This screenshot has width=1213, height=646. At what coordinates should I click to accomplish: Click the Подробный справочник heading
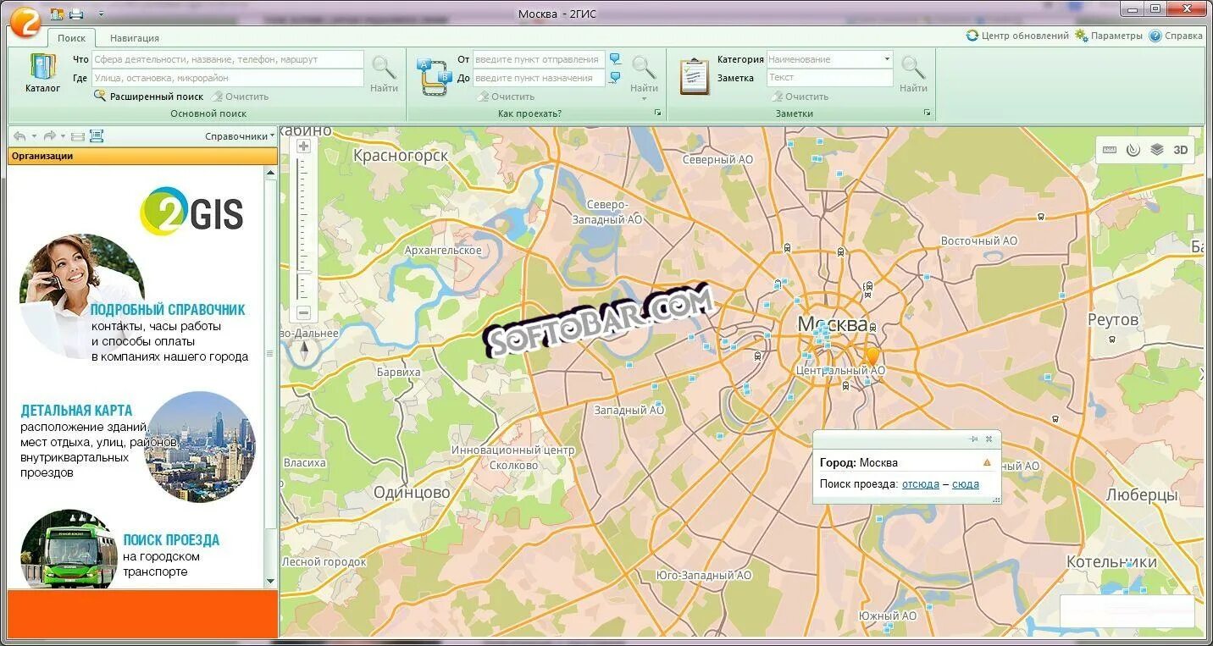click(x=168, y=310)
